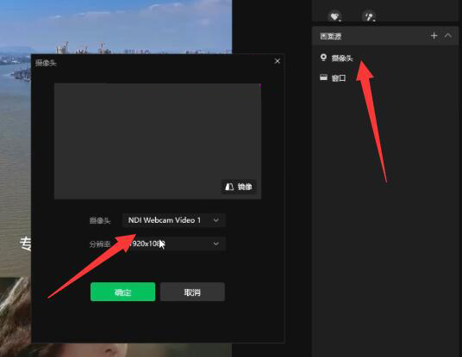Click the webcam icon beside 摄像头
This screenshot has height=357, width=462.
[x=323, y=58]
